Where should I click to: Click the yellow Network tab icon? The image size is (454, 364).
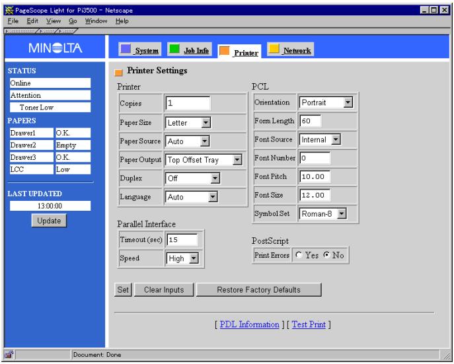coord(274,49)
